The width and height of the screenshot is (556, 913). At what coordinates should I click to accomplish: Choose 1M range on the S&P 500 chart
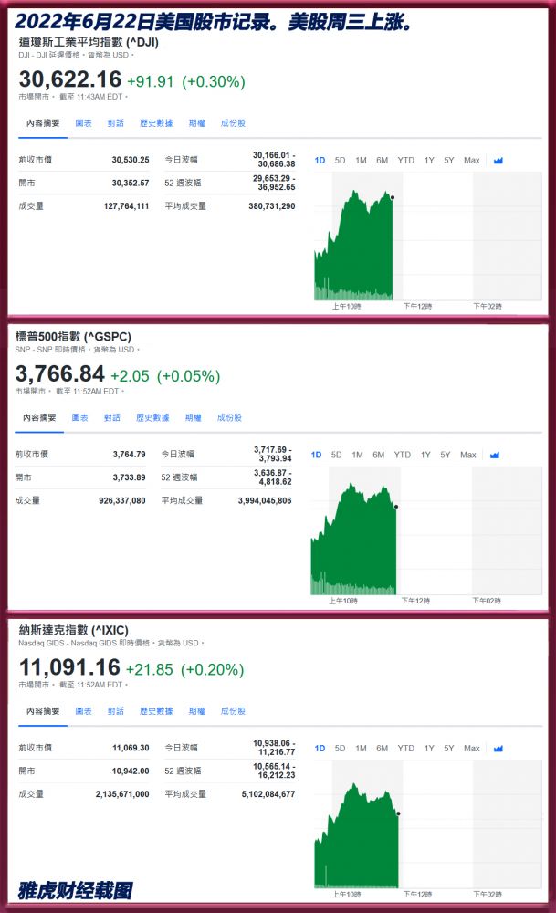coord(357,455)
